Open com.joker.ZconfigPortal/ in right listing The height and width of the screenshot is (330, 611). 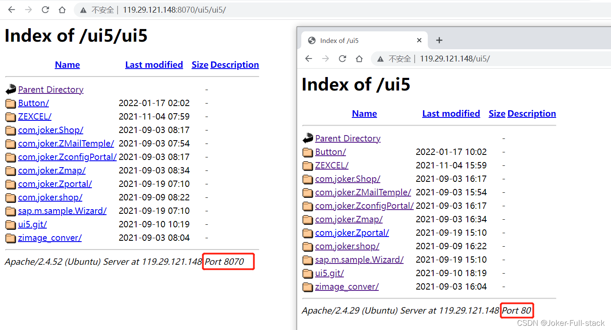click(364, 206)
